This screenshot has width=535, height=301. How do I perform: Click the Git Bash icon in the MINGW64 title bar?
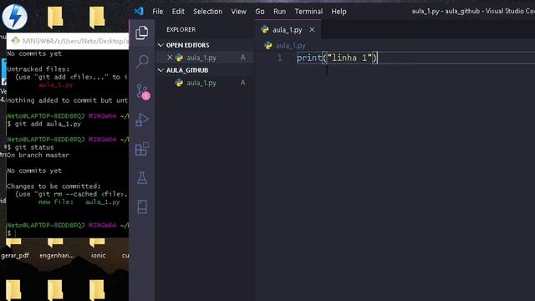[x=15, y=41]
